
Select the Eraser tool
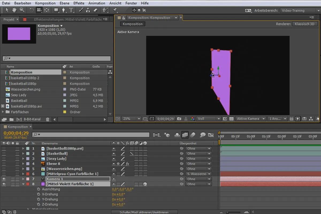pyautogui.click(x=96, y=10)
